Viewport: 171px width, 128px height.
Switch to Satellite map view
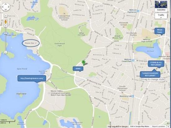[161, 10]
